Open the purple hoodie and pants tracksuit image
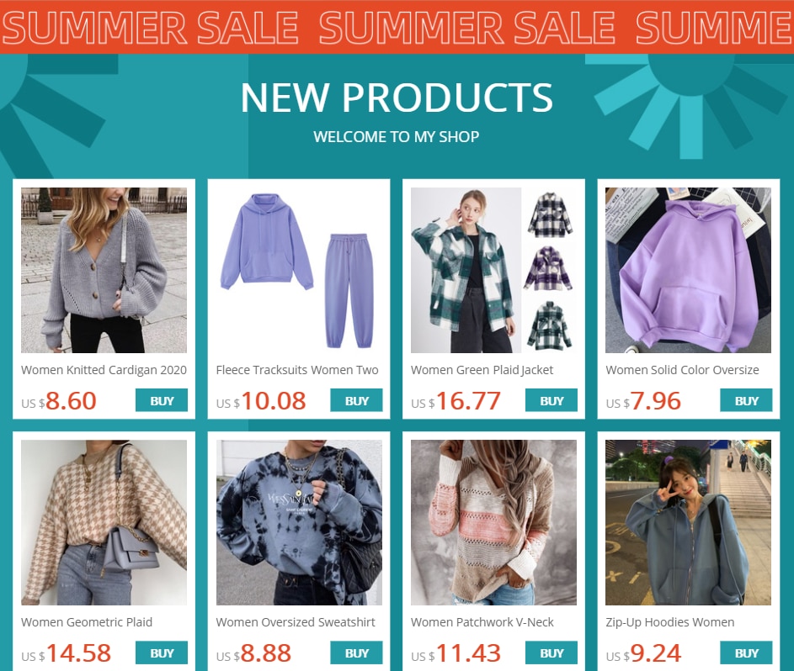 click(299, 270)
